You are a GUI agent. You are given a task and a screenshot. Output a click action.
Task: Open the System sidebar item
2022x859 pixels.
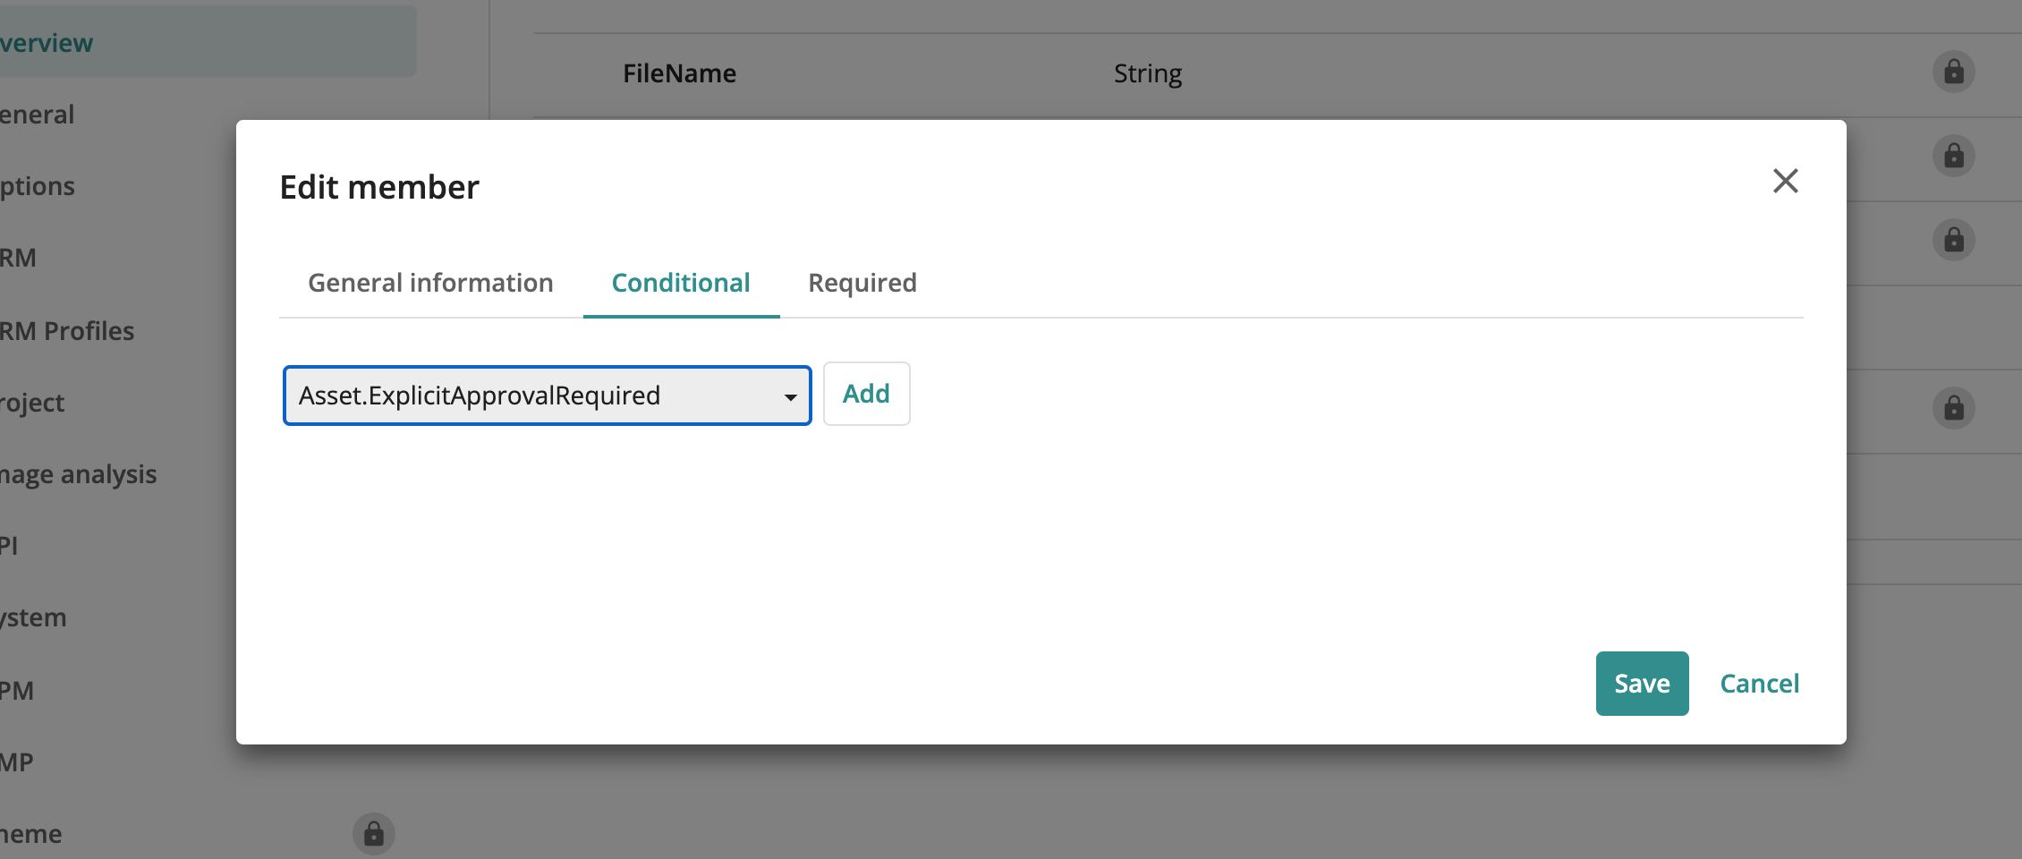tap(33, 617)
